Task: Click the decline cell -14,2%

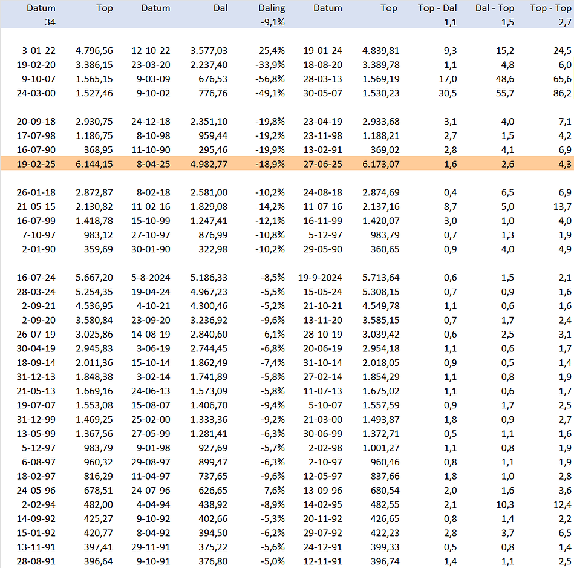Action: [270, 207]
